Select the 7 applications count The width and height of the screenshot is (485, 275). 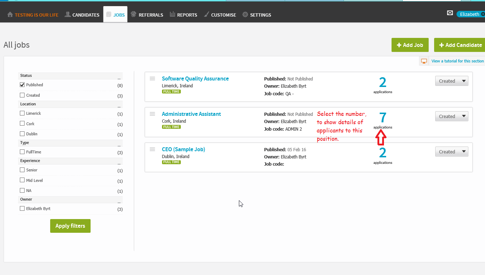tap(383, 118)
